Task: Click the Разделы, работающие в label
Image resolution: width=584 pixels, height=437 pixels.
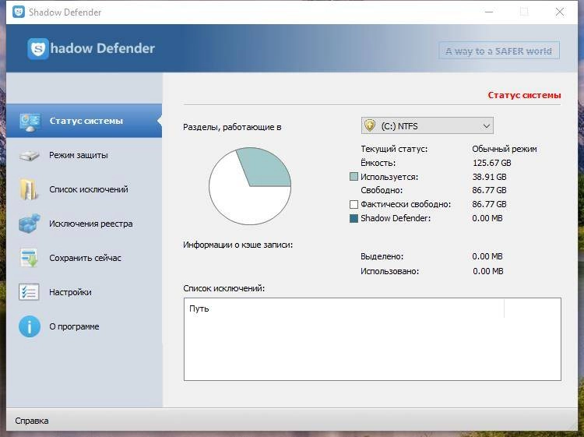Action: pyautogui.click(x=232, y=127)
